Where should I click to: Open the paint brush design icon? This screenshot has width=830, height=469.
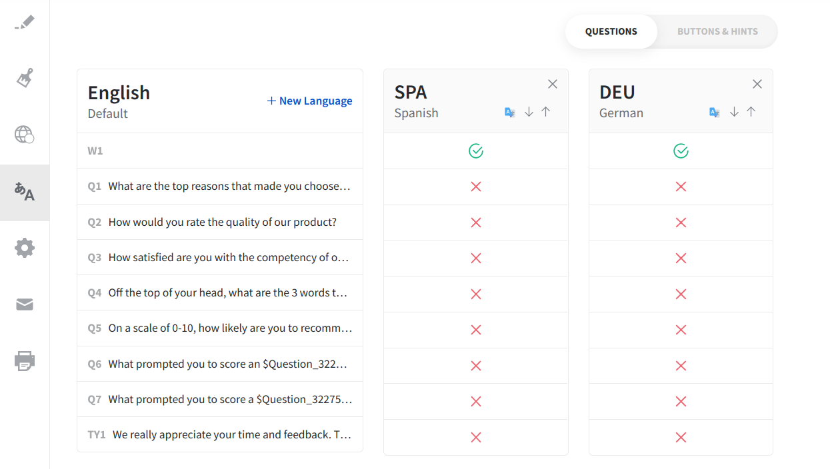[25, 79]
